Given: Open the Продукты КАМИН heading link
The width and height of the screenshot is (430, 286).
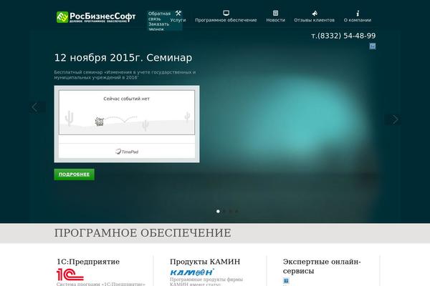Looking at the screenshot, I should pyautogui.click(x=205, y=262).
